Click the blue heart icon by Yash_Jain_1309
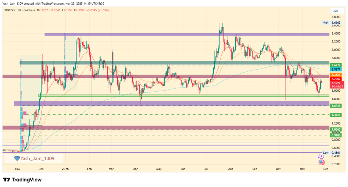Screen dimensions: 348x187 click(x=17, y=158)
